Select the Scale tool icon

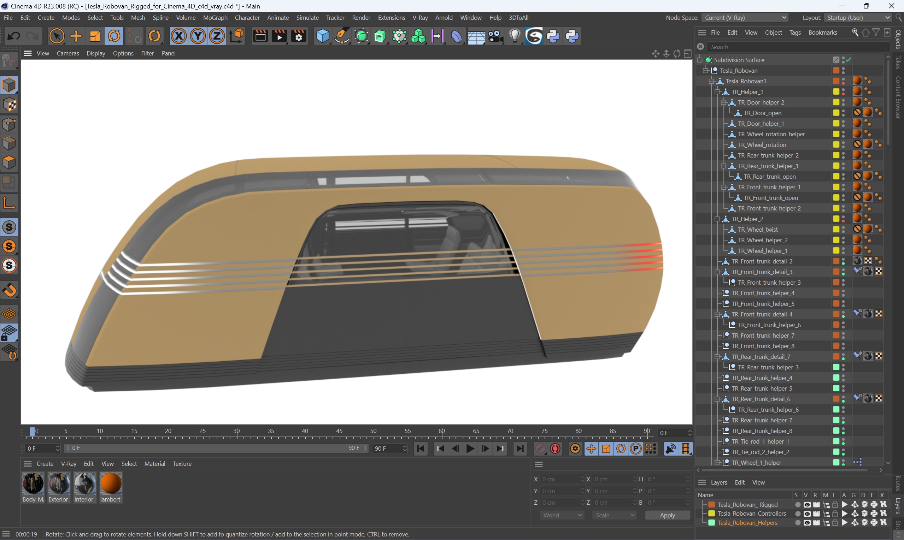click(95, 37)
